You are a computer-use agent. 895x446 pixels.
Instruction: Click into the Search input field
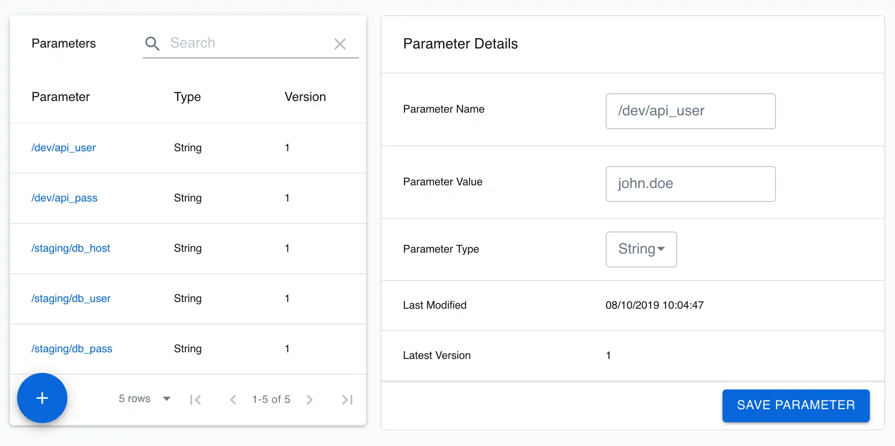pos(247,43)
